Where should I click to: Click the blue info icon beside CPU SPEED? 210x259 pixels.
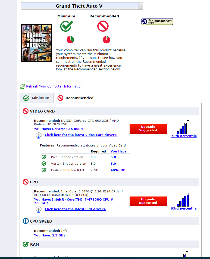click(x=26, y=221)
